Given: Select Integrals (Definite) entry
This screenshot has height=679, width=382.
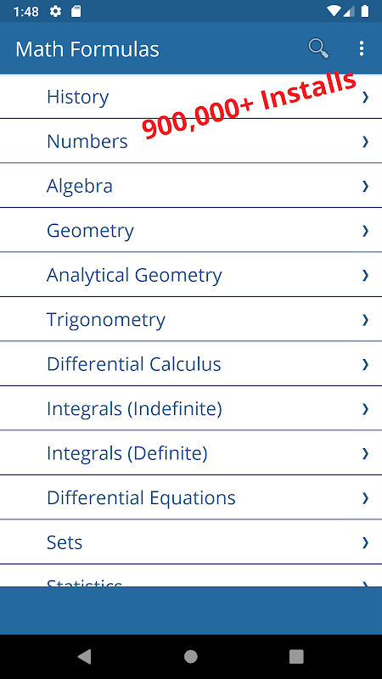Looking at the screenshot, I should 191,453.
